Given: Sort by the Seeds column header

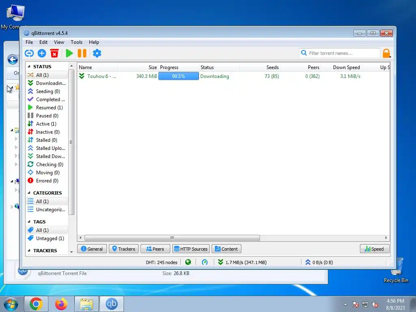Looking at the screenshot, I should coord(260,67).
